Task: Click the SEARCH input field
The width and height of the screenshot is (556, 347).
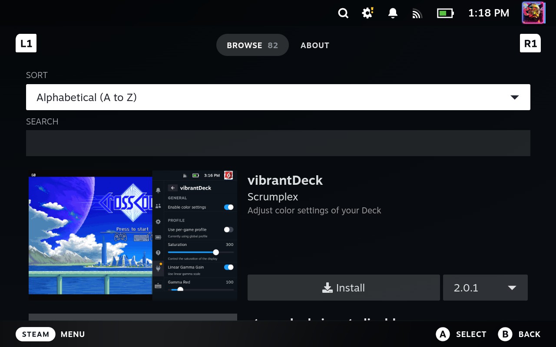Action: click(x=278, y=142)
